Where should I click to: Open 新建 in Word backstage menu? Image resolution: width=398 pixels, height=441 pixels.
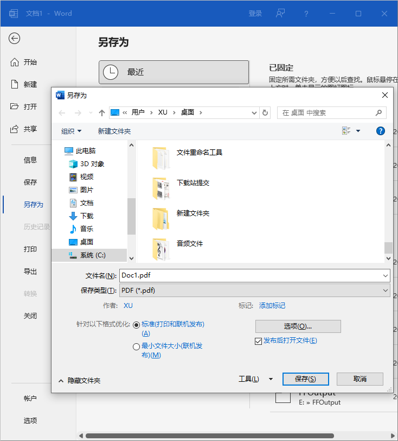[x=24, y=84]
